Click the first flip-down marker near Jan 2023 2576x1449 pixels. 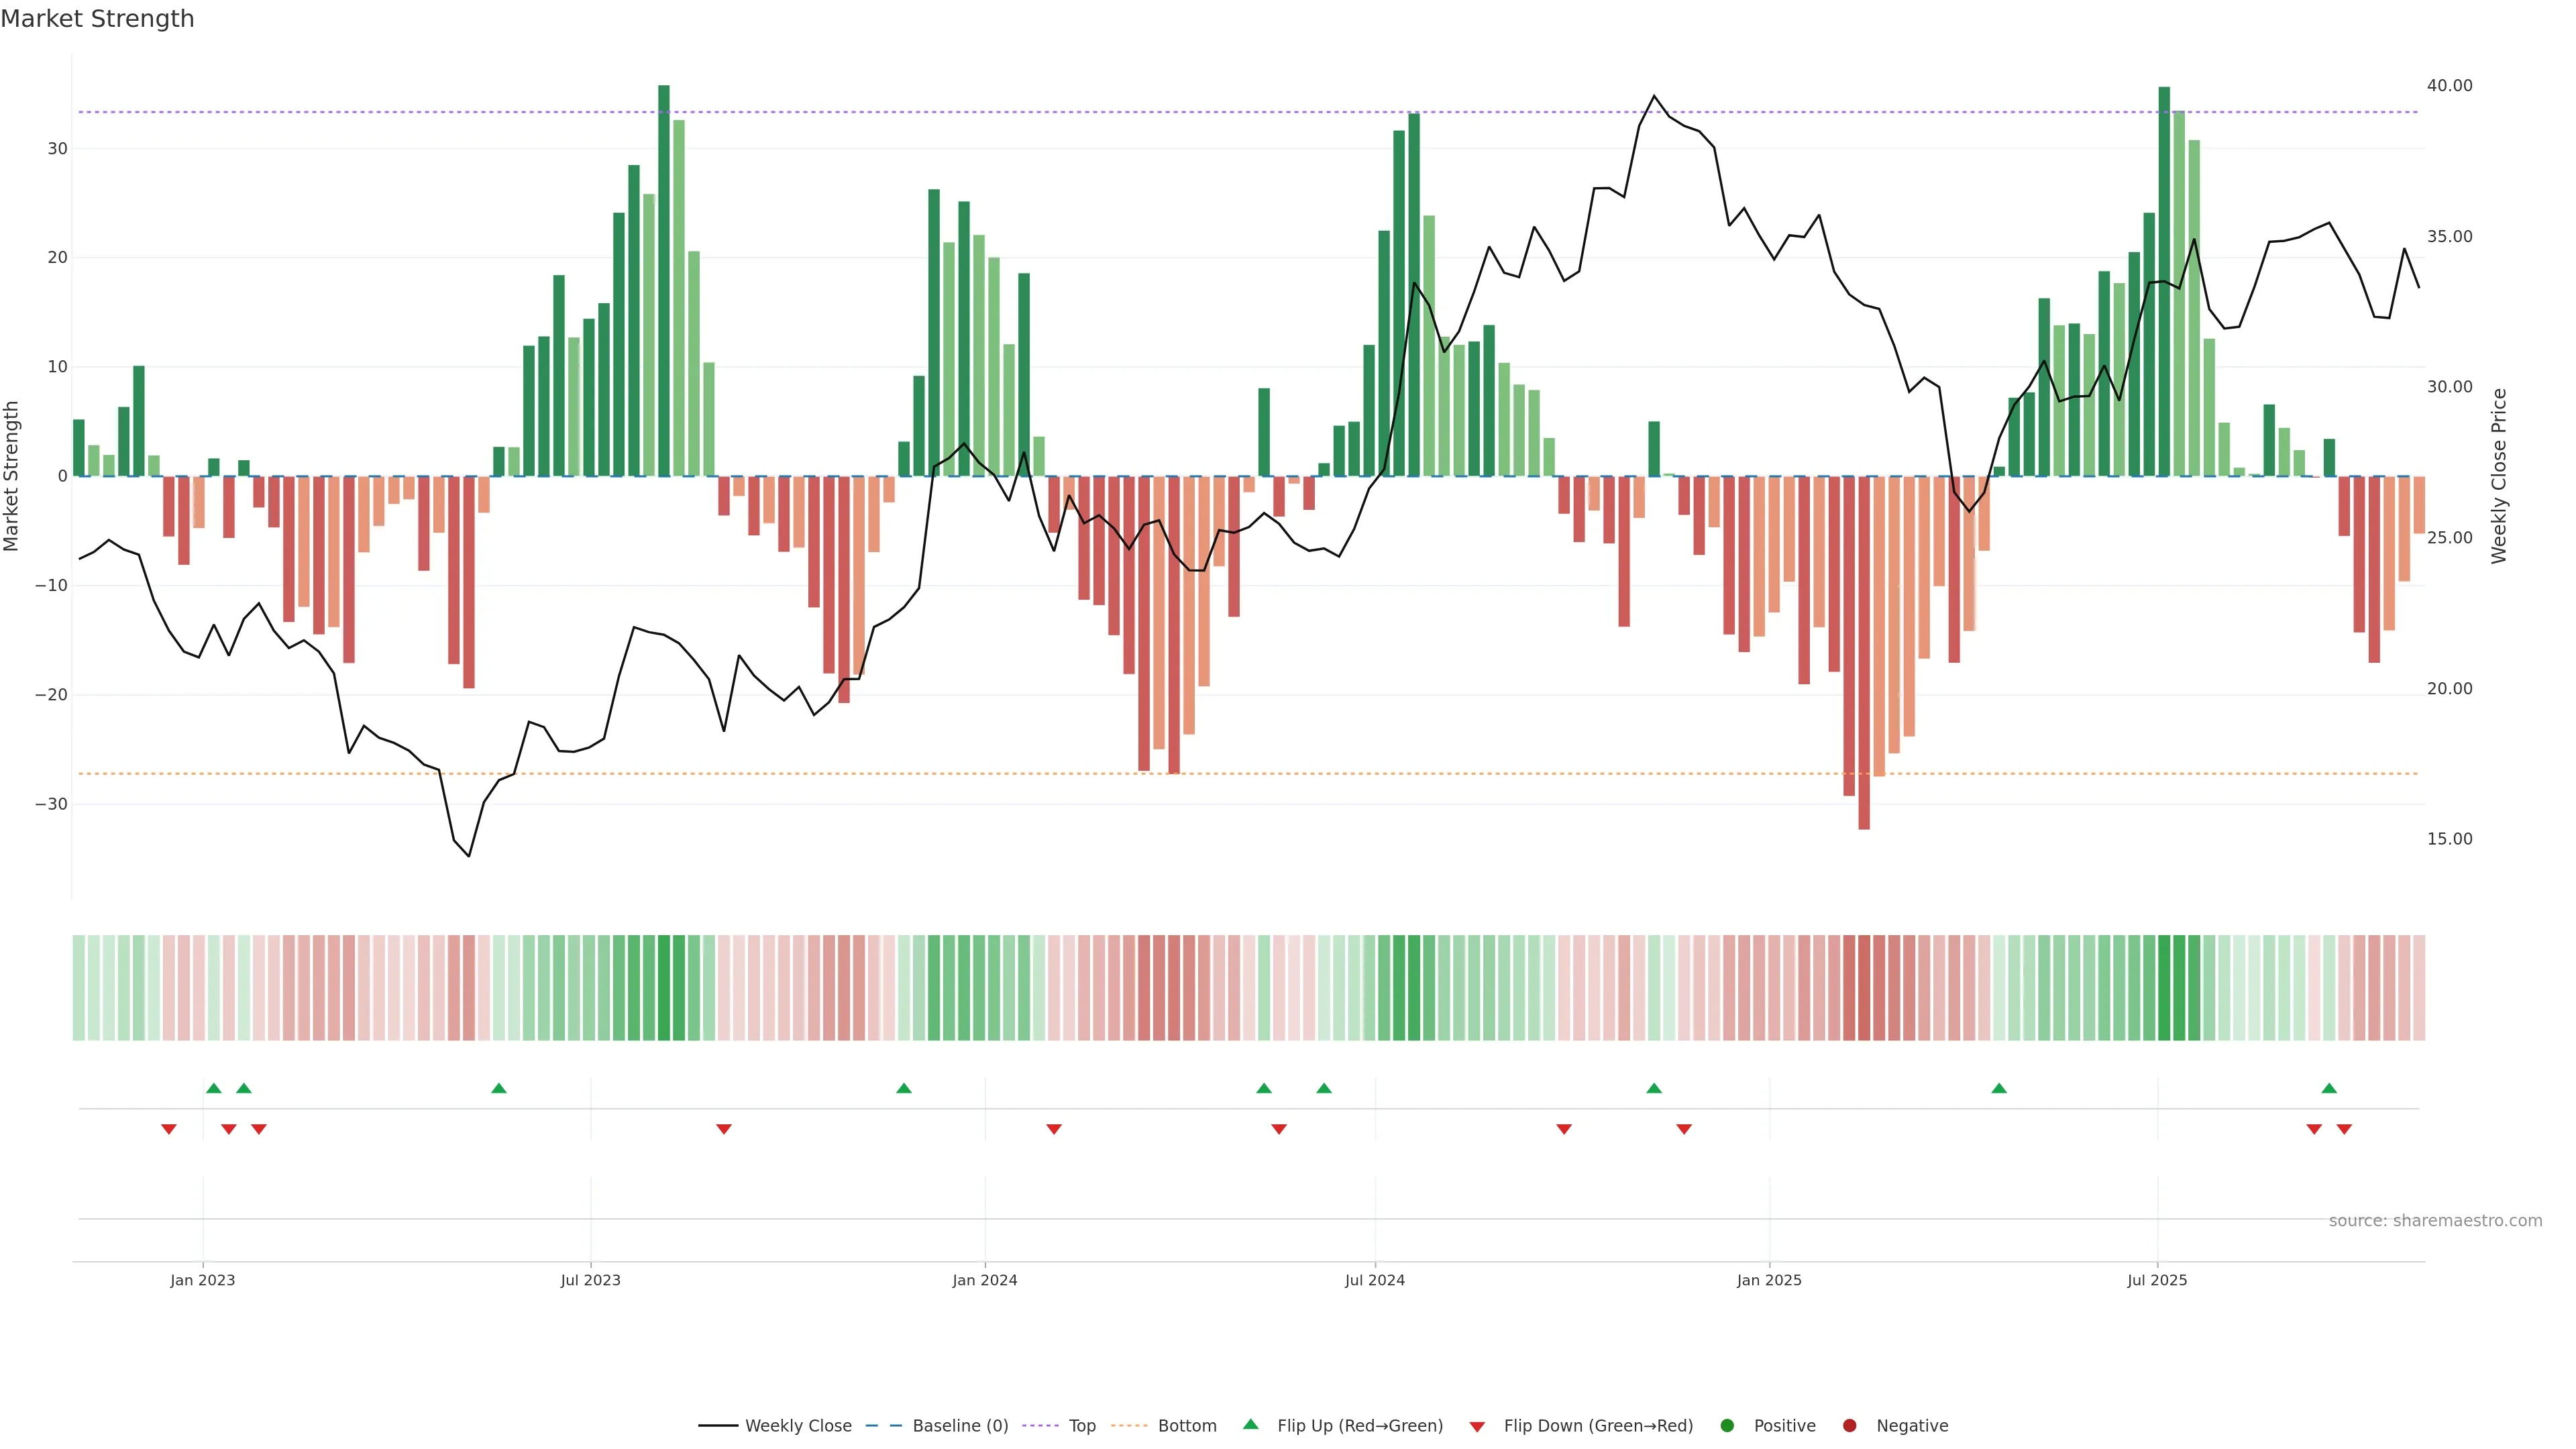168,1129
